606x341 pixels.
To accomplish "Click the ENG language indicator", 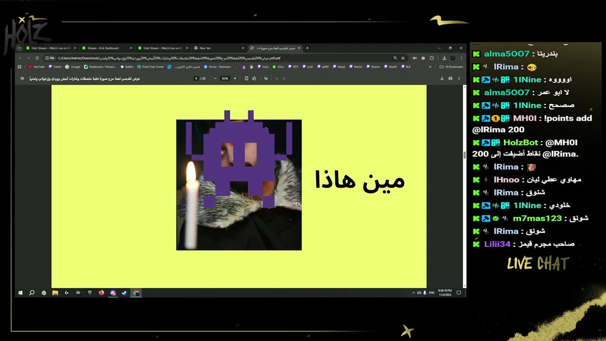I will [432, 293].
